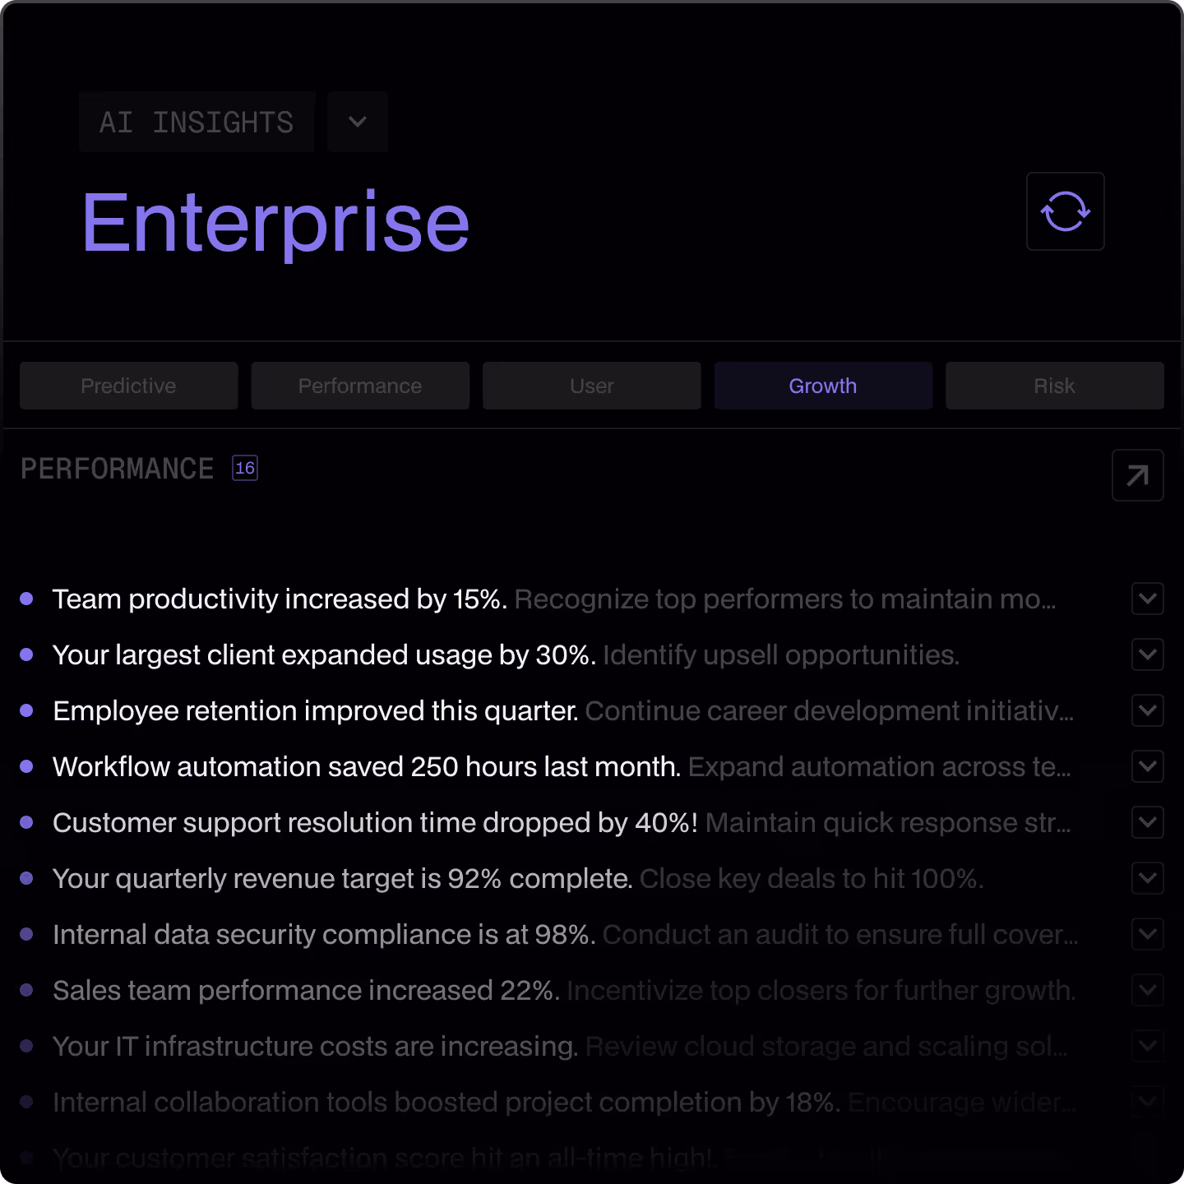Image resolution: width=1184 pixels, height=1184 pixels.
Task: Expand the data security compliance insight
Action: [1147, 934]
